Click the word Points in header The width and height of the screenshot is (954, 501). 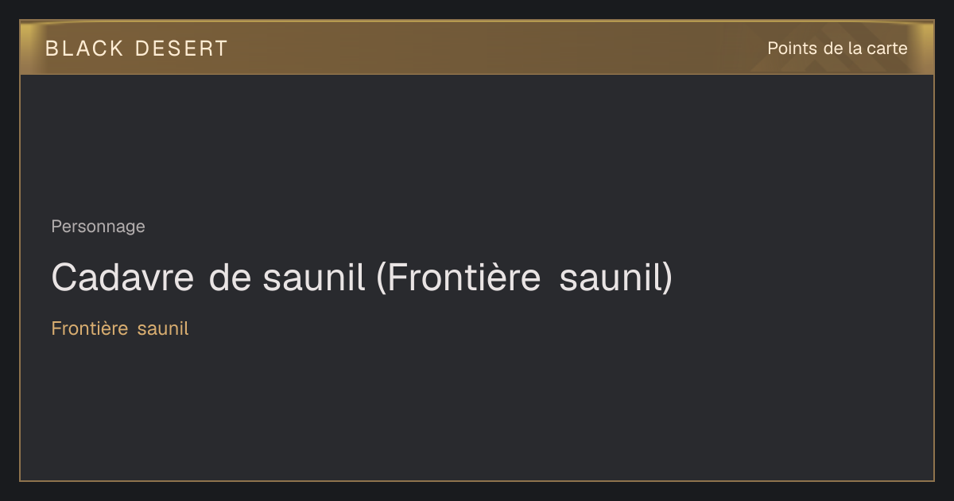(x=793, y=49)
